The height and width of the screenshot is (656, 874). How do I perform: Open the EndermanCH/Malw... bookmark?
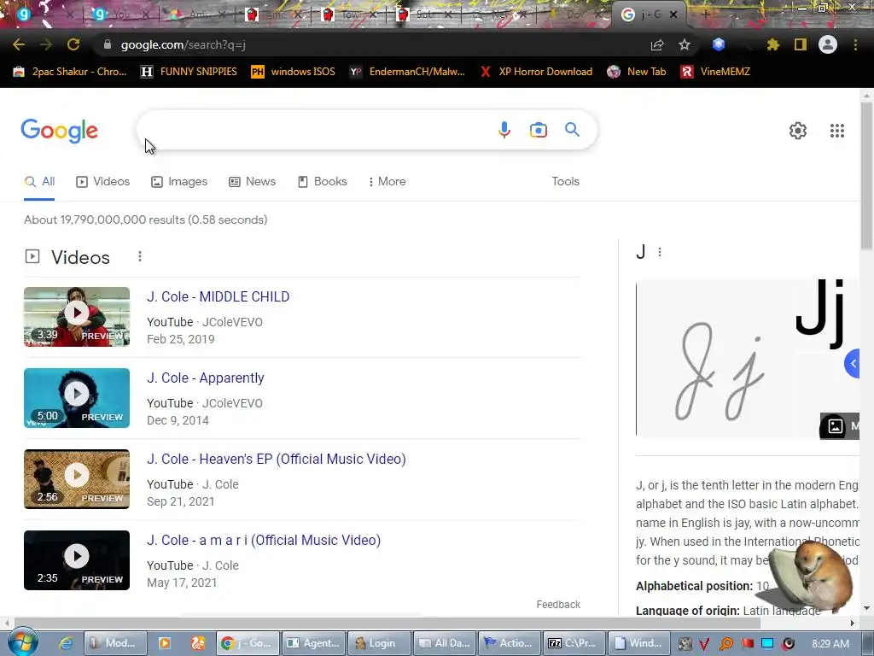[407, 72]
